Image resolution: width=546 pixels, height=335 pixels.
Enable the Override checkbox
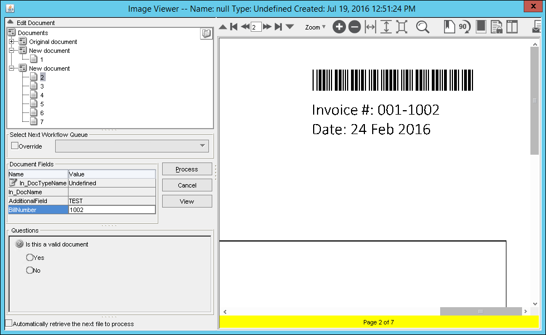[x=15, y=146]
